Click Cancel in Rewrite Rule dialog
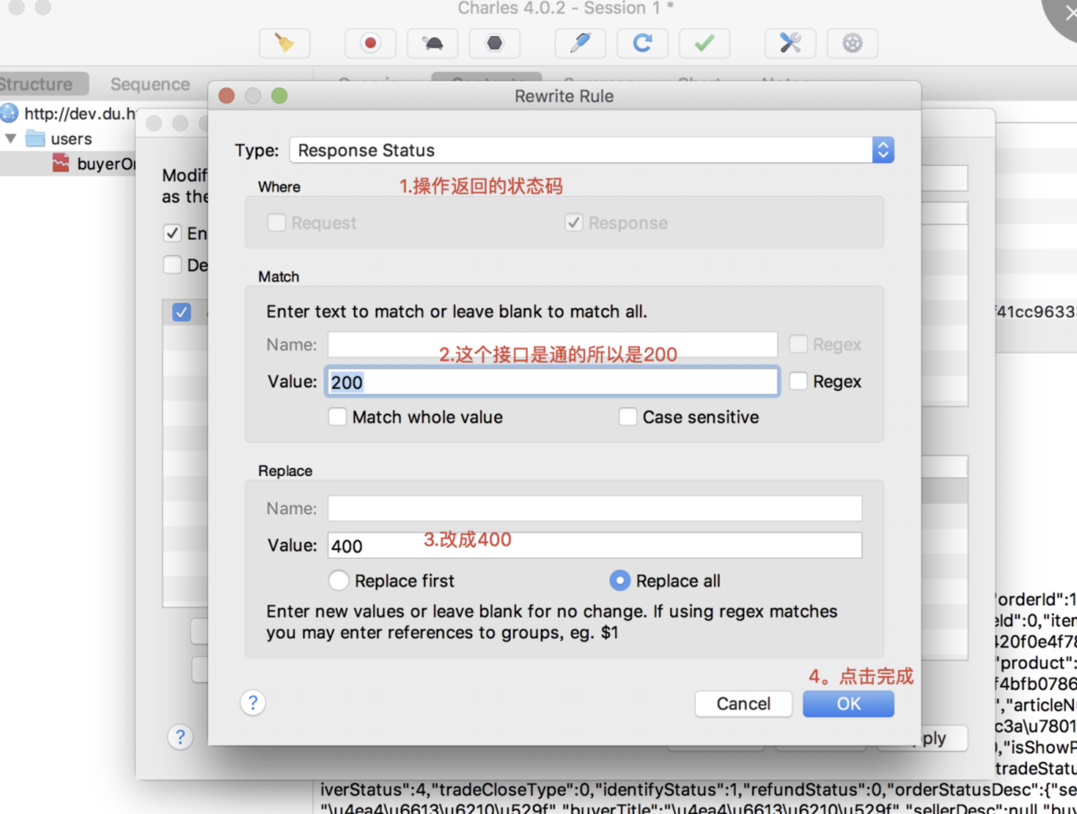Image resolution: width=1077 pixels, height=814 pixels. click(x=743, y=704)
